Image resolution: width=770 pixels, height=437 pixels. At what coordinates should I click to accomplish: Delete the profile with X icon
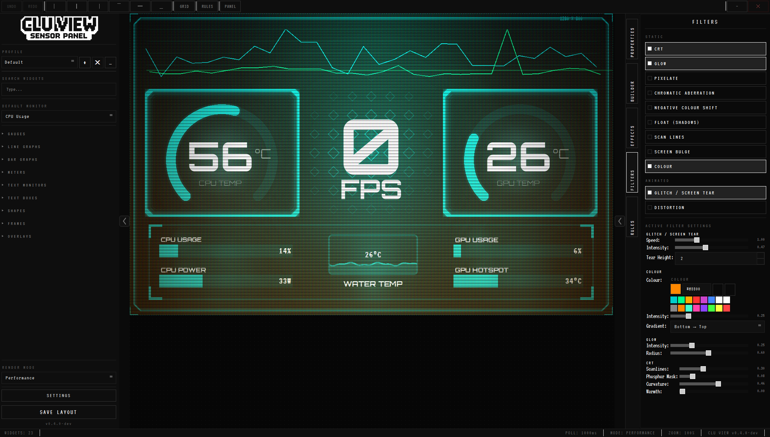coord(98,63)
